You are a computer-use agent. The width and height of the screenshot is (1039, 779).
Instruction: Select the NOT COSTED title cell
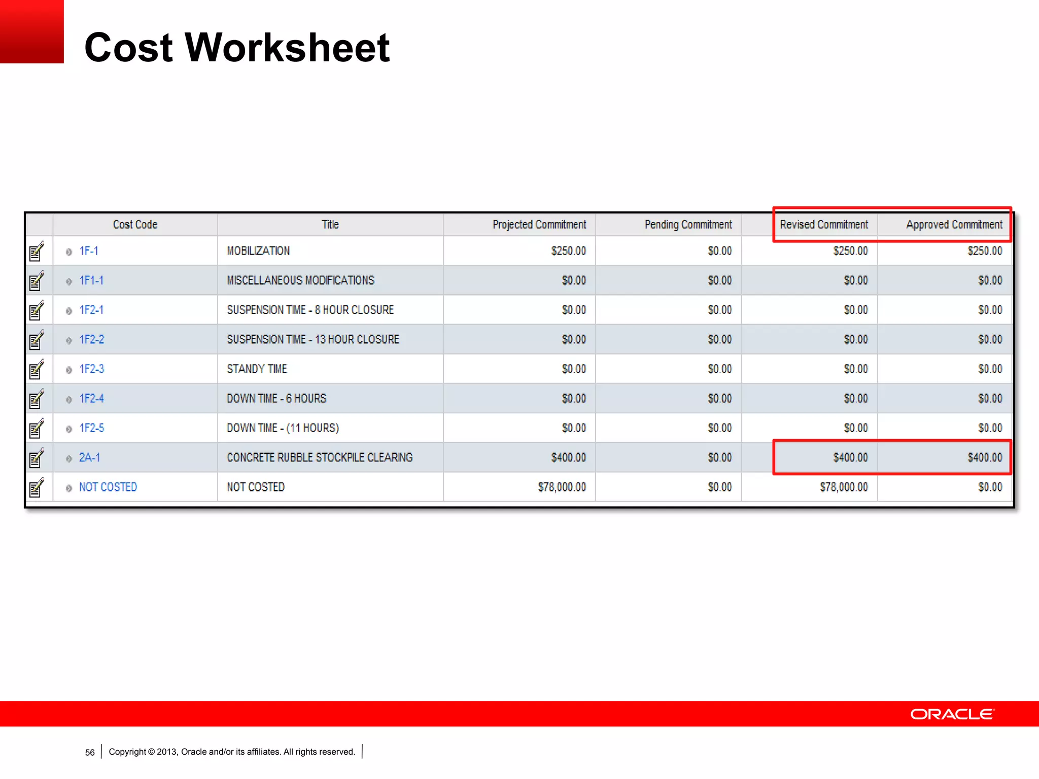pos(330,487)
